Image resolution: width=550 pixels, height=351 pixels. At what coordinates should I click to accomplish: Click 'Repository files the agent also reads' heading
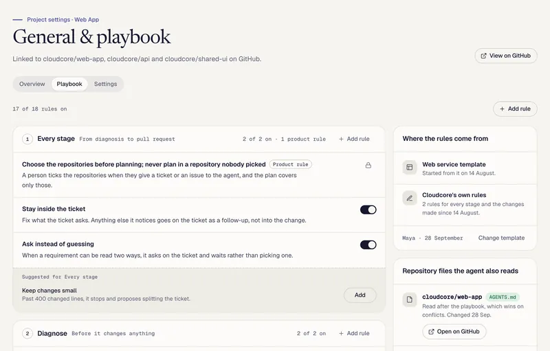[x=460, y=271]
